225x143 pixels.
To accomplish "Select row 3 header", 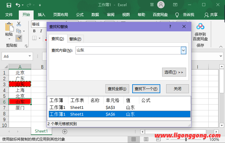I will click(x=4, y=85).
